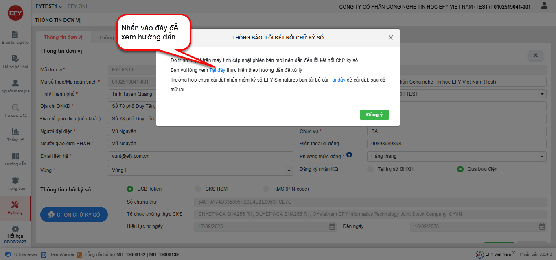Open Biên lai điện tử in sidebar
The image size is (556, 260).
[x=15, y=37]
